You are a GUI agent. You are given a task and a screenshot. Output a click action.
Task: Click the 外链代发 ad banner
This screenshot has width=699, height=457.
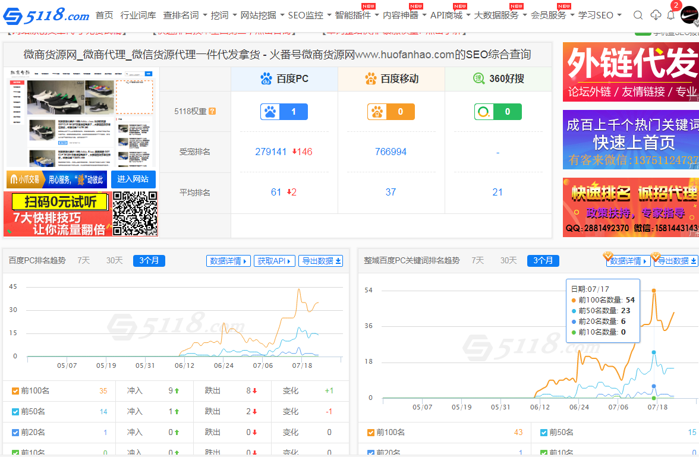(x=631, y=72)
